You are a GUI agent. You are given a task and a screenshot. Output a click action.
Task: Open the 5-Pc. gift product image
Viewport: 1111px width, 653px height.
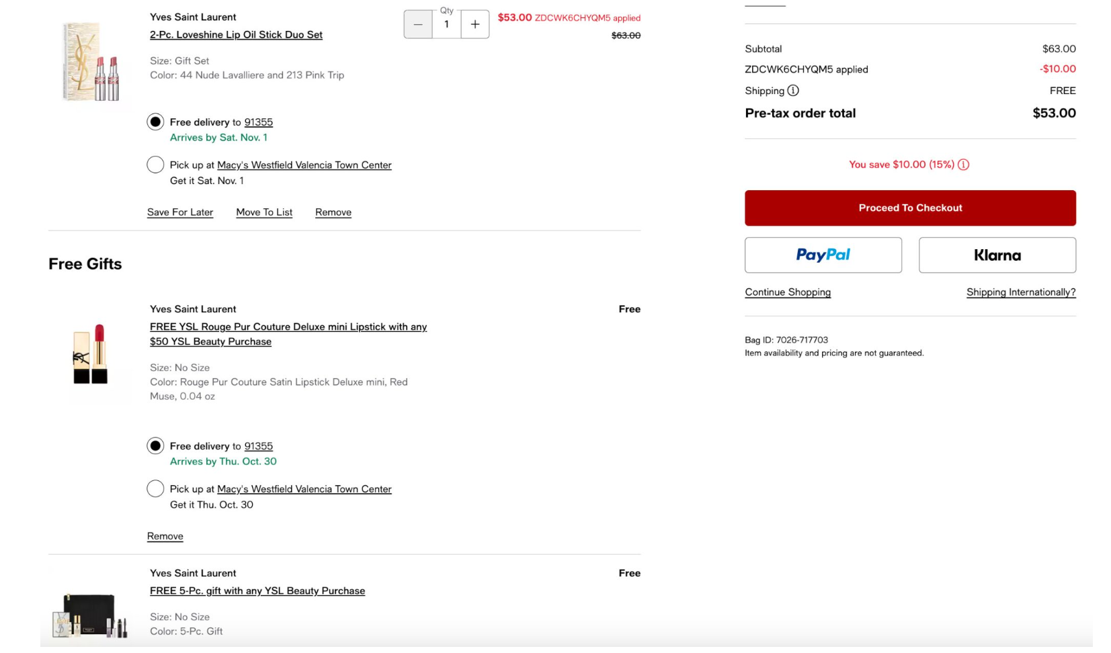click(90, 615)
